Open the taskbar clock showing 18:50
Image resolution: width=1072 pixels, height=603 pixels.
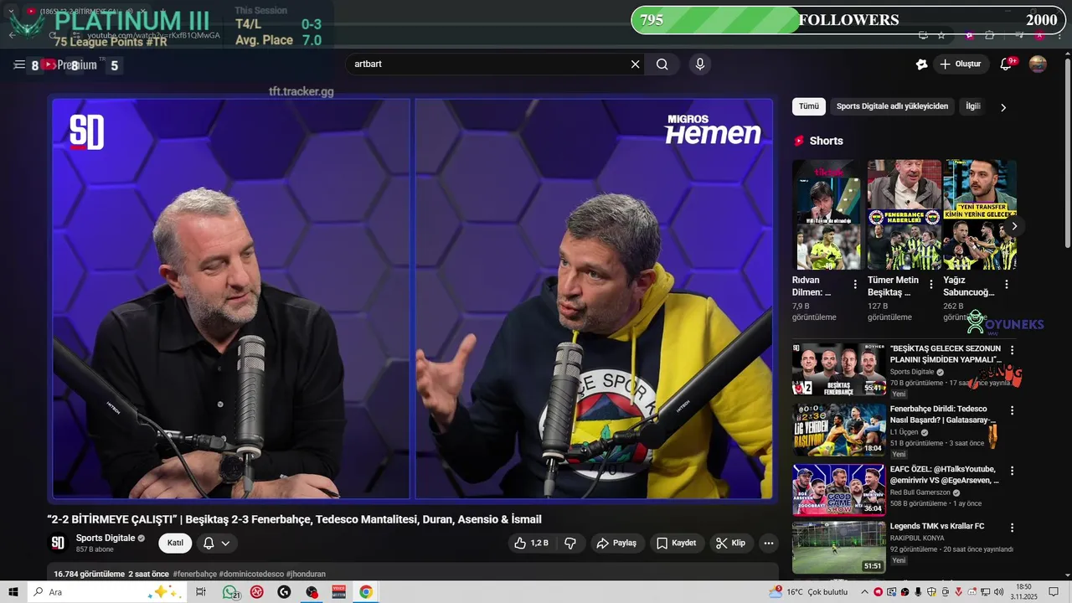pos(1024,592)
